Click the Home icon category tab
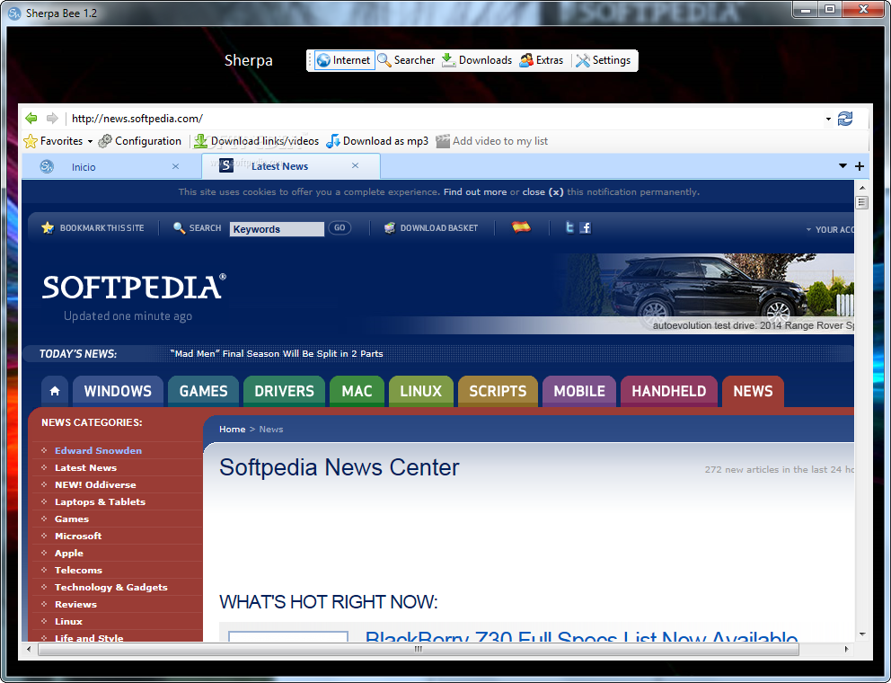The width and height of the screenshot is (891, 683). [x=55, y=391]
